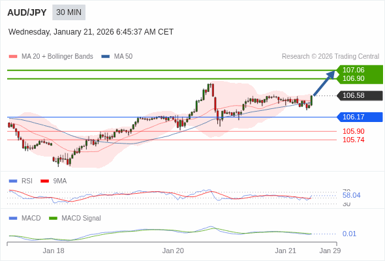Image resolution: width=385 pixels, height=261 pixels.
Task: Click the RSI legend swatch
Action: (x=13, y=181)
